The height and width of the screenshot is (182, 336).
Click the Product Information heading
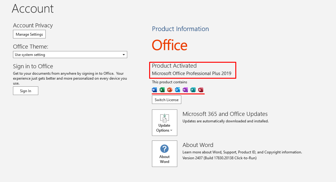click(180, 29)
